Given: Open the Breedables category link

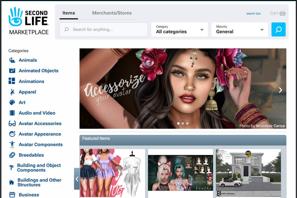Looking at the screenshot, I should [x=32, y=155].
